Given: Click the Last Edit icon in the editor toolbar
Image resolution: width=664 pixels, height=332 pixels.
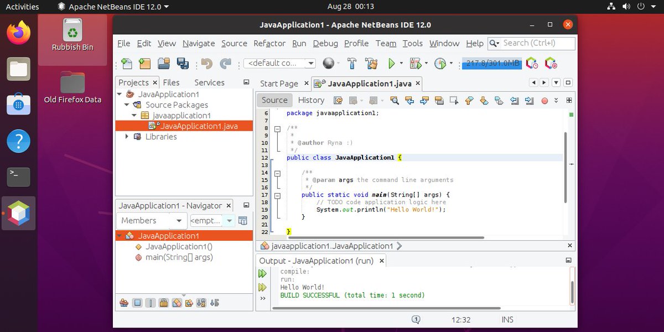Looking at the screenshot, I should coord(338,100).
